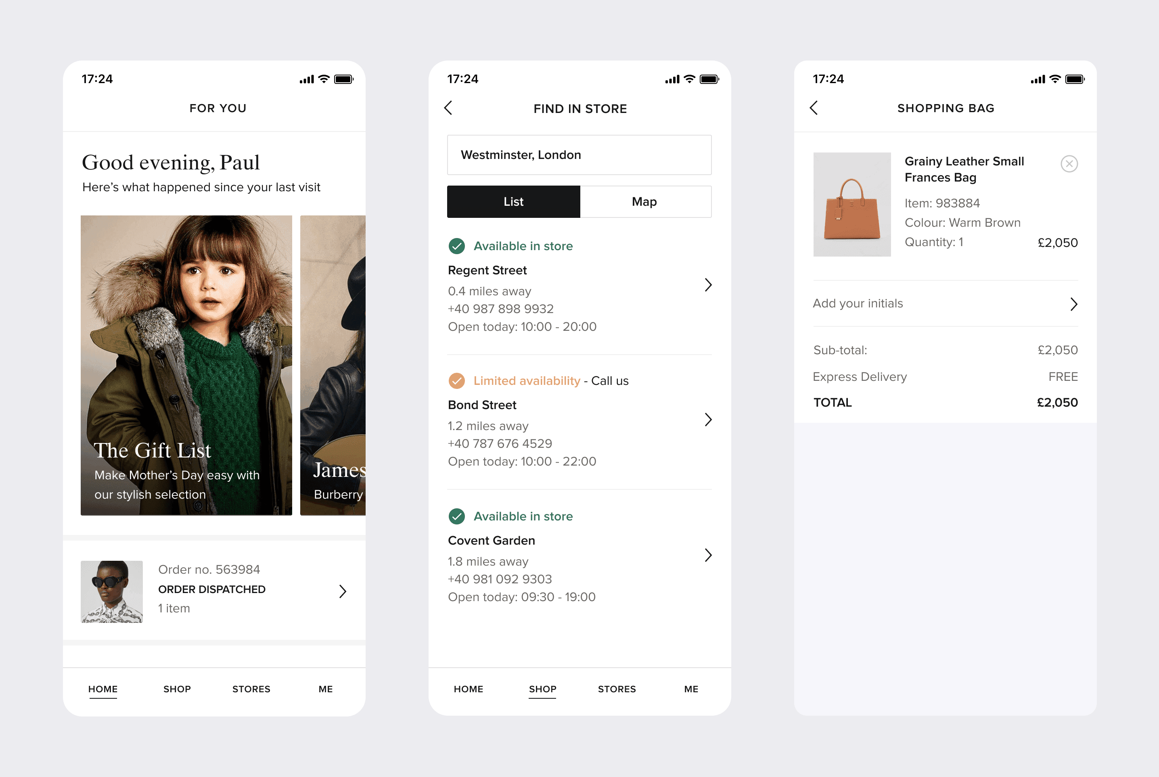
Task: Click the Westminster, London search field
Action: click(579, 155)
